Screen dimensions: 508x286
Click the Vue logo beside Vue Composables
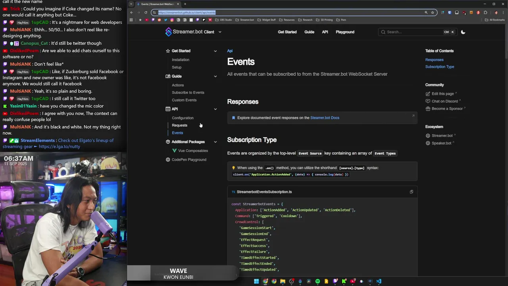point(175,151)
